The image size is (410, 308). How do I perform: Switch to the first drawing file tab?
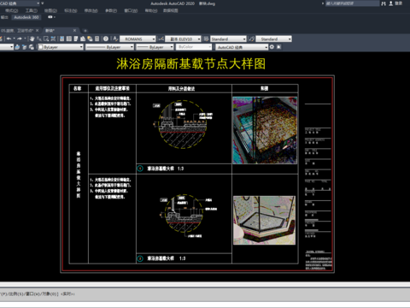click(17, 30)
